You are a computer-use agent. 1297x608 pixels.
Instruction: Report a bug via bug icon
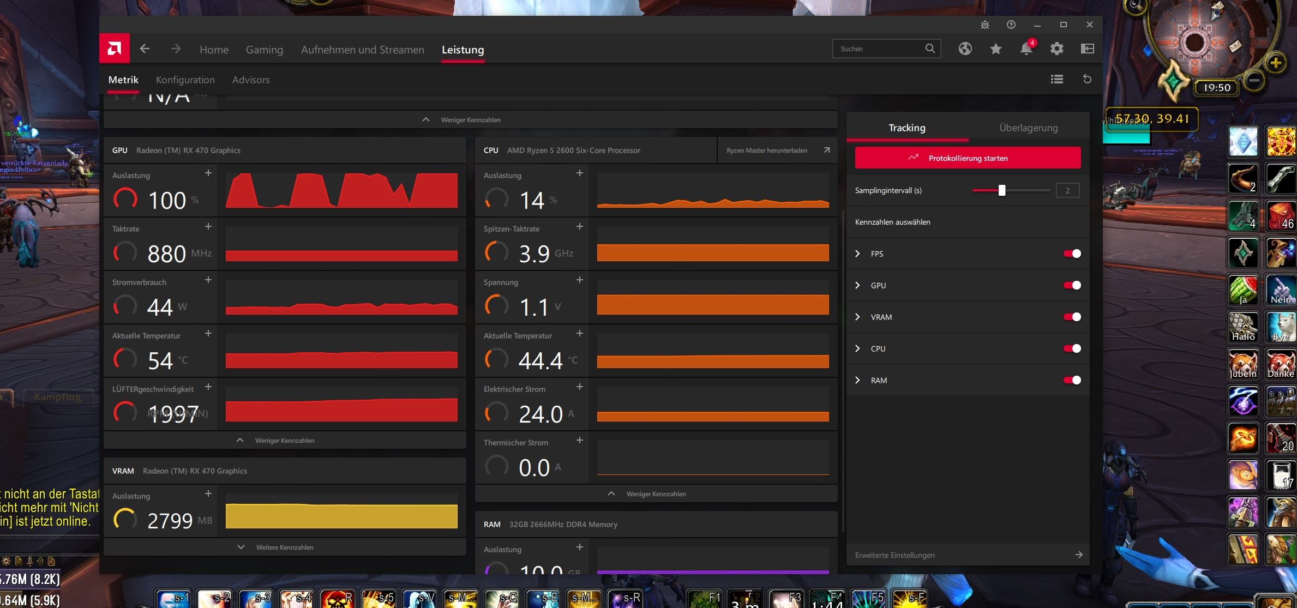click(984, 25)
